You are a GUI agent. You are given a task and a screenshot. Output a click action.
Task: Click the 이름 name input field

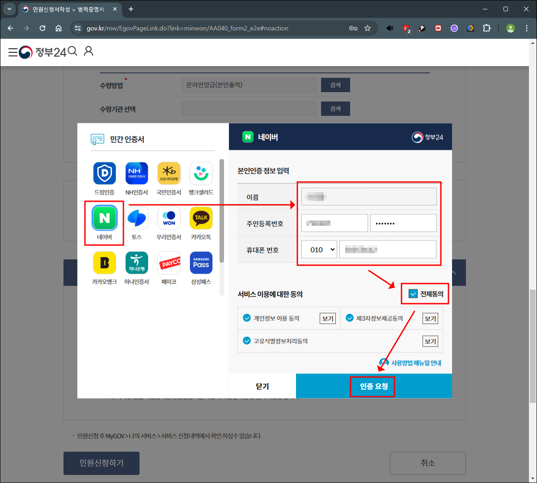(x=369, y=196)
